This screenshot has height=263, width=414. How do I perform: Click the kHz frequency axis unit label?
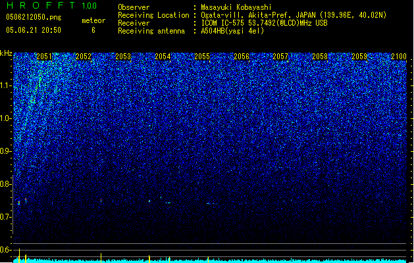pyautogui.click(x=6, y=53)
